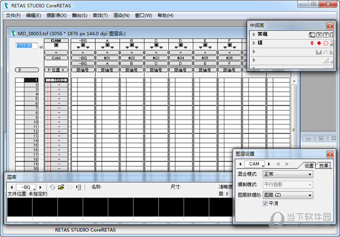
Task: Click the CAM cell at frame 1
Action: [56, 80]
